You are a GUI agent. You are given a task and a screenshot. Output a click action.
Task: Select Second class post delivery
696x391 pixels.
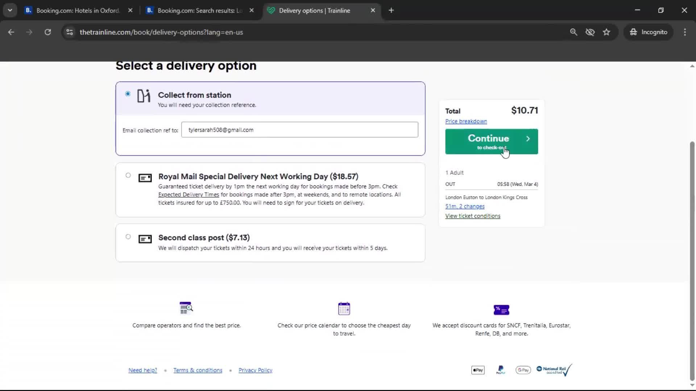click(x=128, y=236)
